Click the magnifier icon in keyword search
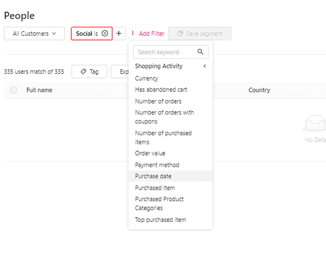 (x=201, y=52)
